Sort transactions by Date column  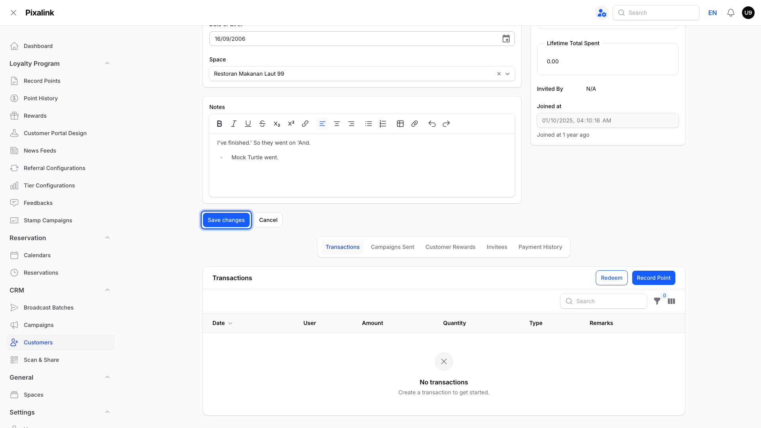point(222,323)
